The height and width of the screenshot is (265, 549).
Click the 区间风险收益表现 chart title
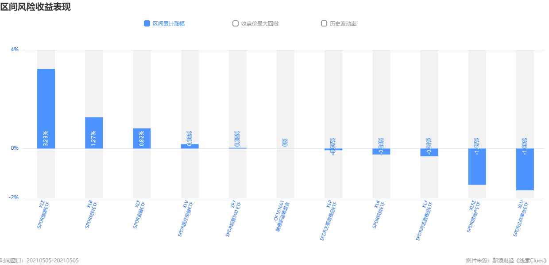click(x=35, y=7)
